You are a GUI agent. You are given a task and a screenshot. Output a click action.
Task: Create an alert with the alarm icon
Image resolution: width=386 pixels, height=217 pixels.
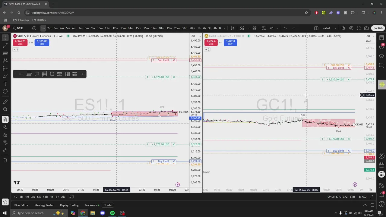coord(264,28)
